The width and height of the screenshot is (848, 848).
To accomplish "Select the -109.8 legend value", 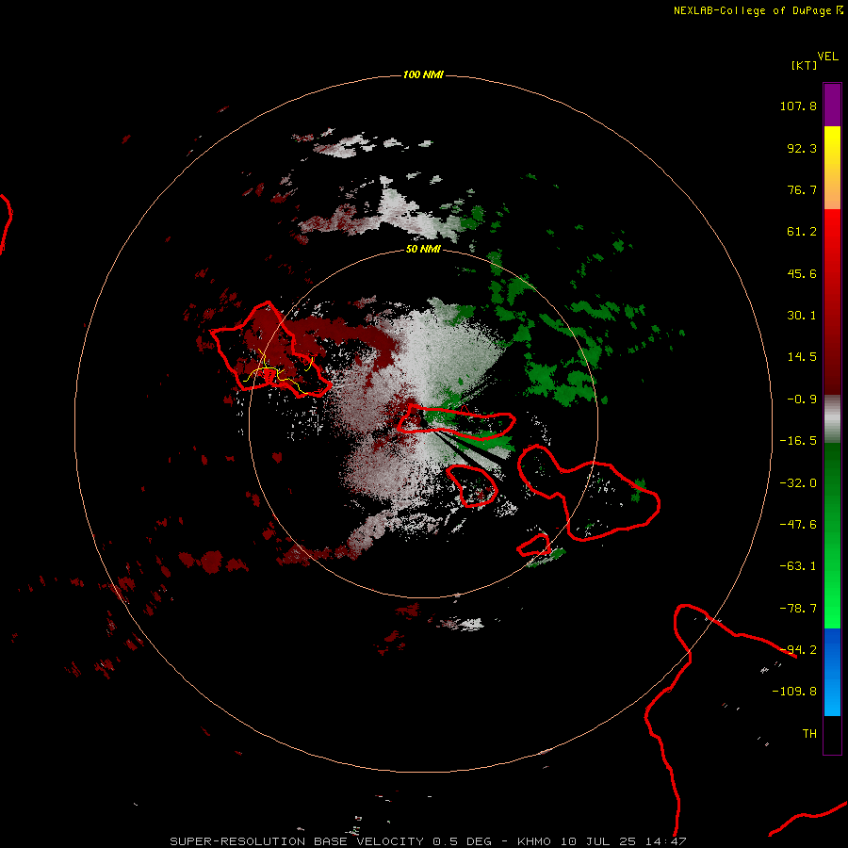I will pyautogui.click(x=794, y=692).
